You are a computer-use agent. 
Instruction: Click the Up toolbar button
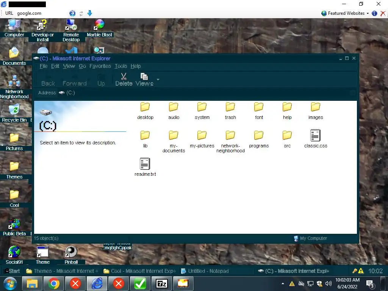point(101,80)
